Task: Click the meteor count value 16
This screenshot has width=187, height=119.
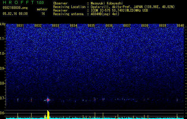Action: [43, 14]
